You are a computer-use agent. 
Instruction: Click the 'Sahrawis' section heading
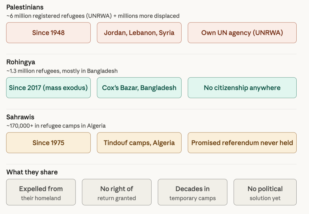[x=20, y=117]
